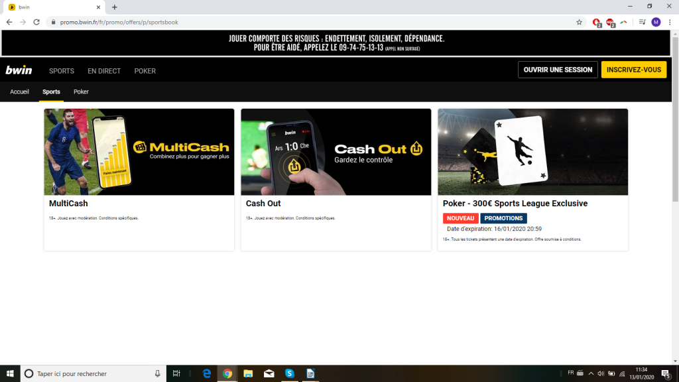Click the colored arc extension icon
The image size is (679, 382).
pos(623,22)
